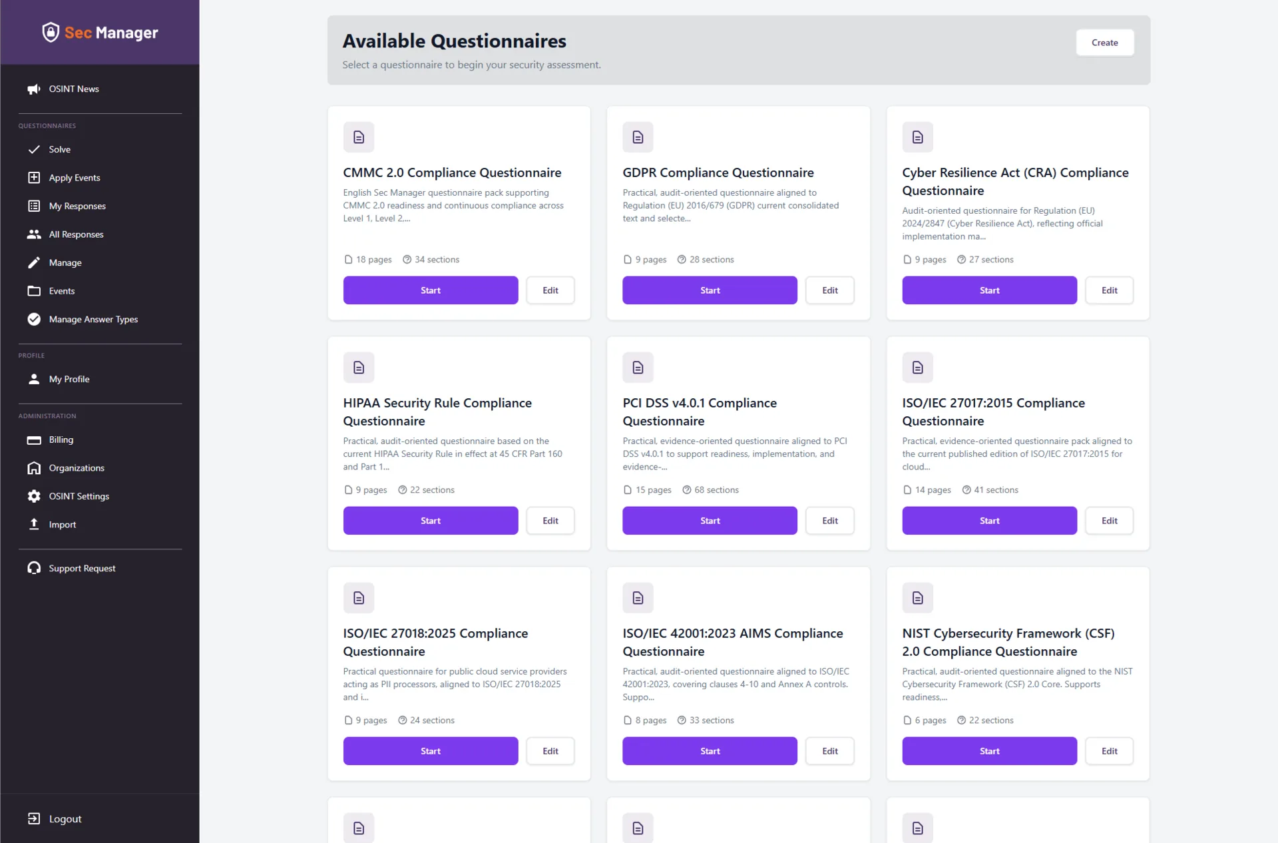
Task: Start the ISO/IEC 42001:2023 AIMS questionnaire
Action: [710, 751]
